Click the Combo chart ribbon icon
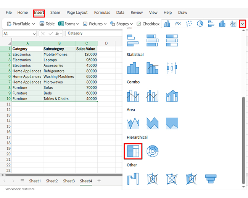The width and height of the screenshot is (248, 198). coord(233,24)
